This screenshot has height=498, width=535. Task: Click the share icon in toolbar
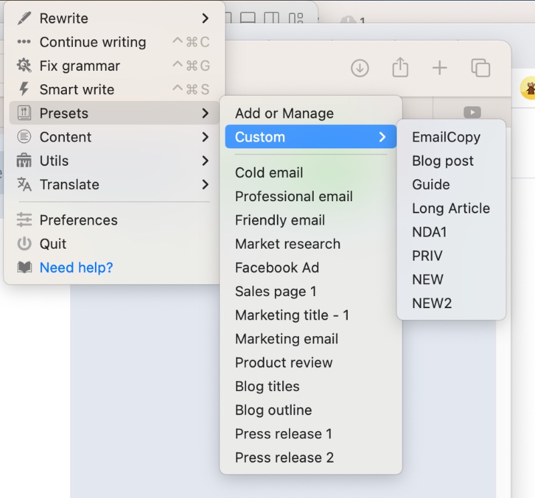click(400, 67)
